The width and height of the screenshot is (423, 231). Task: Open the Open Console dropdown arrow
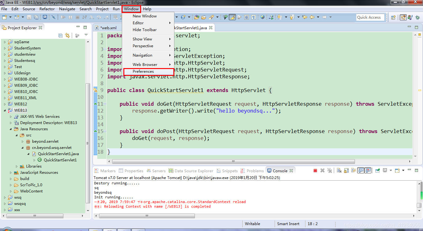tap(403, 170)
